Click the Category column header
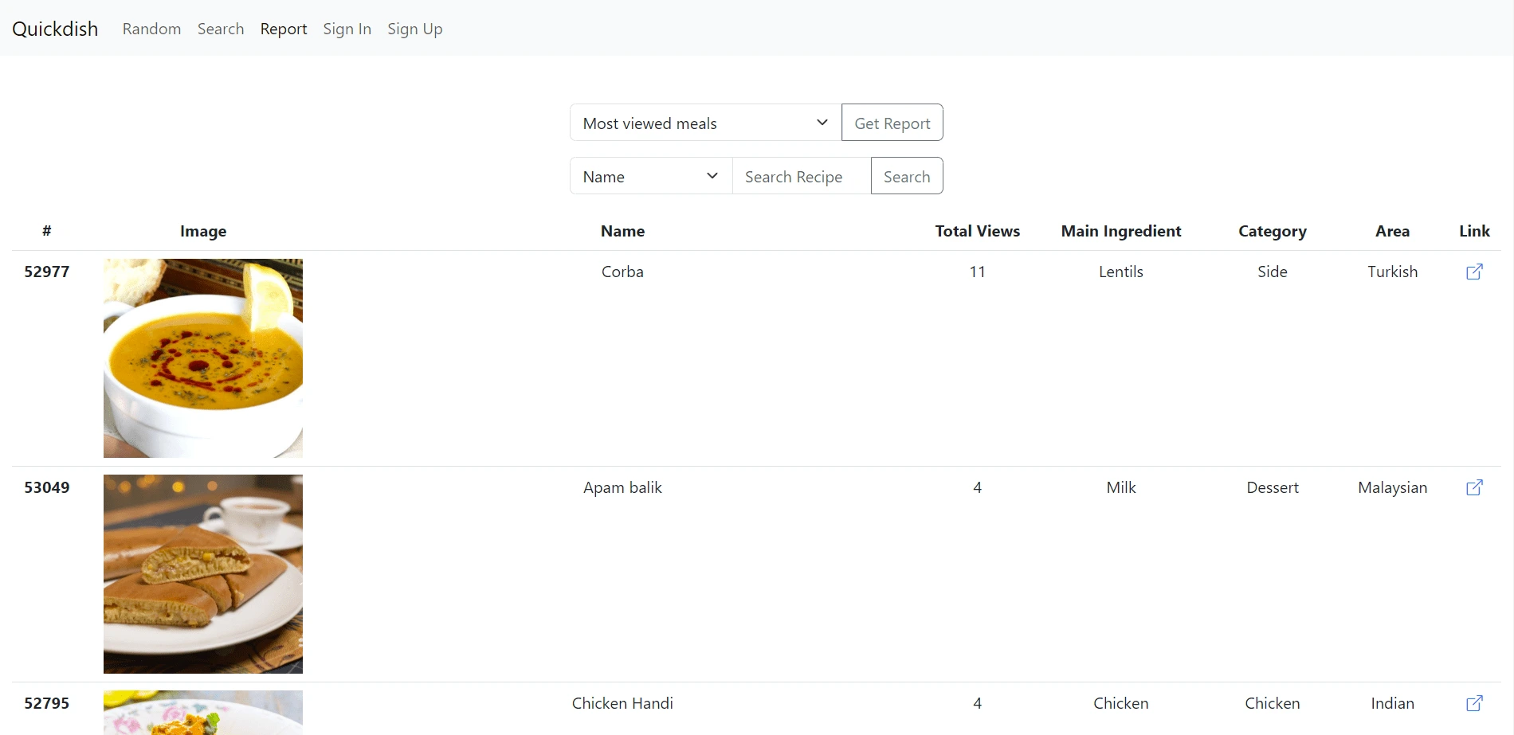The width and height of the screenshot is (1514, 735). (x=1273, y=231)
